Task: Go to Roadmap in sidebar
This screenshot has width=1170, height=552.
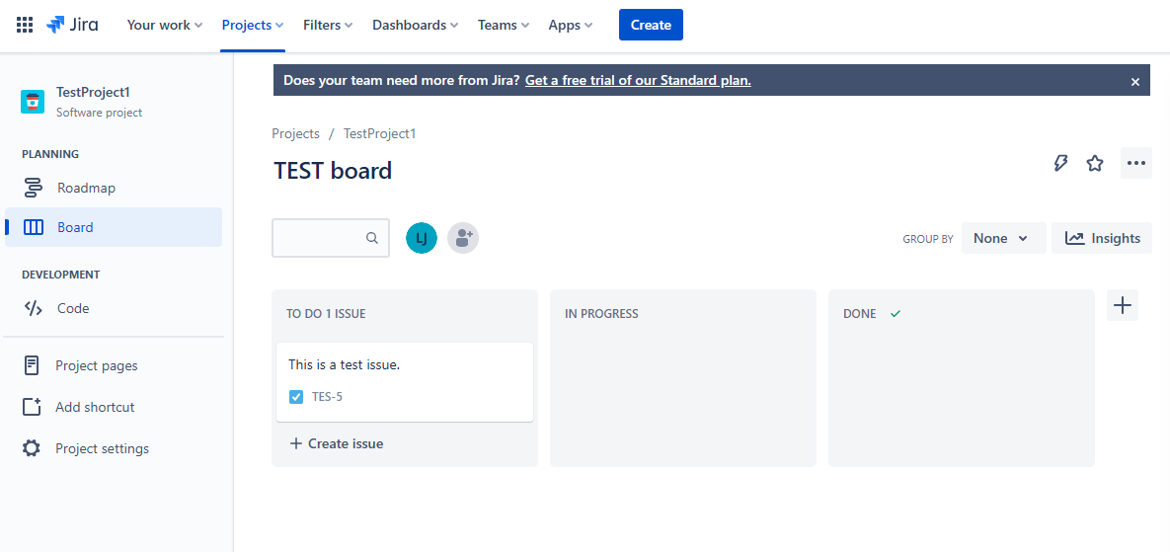Action: point(86,188)
